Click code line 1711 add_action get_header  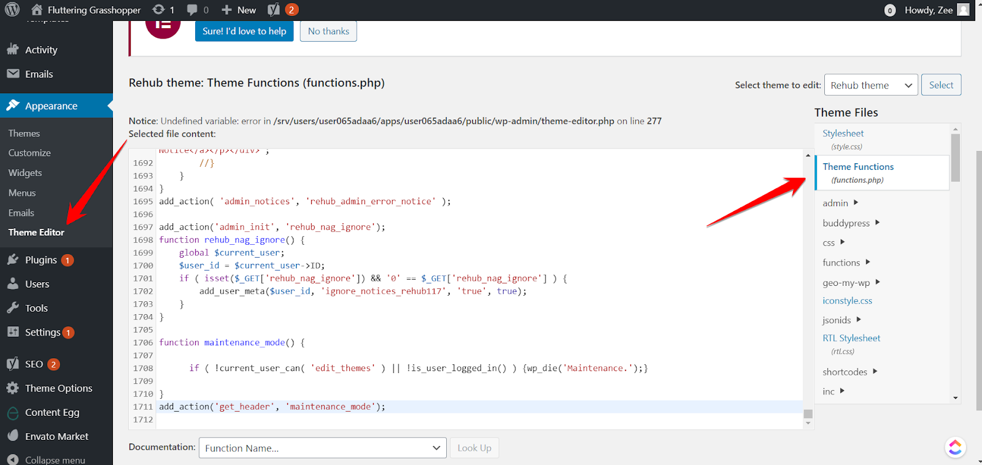pos(273,407)
